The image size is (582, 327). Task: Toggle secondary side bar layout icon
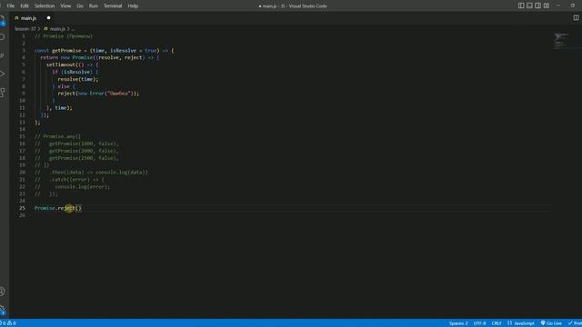point(537,5)
